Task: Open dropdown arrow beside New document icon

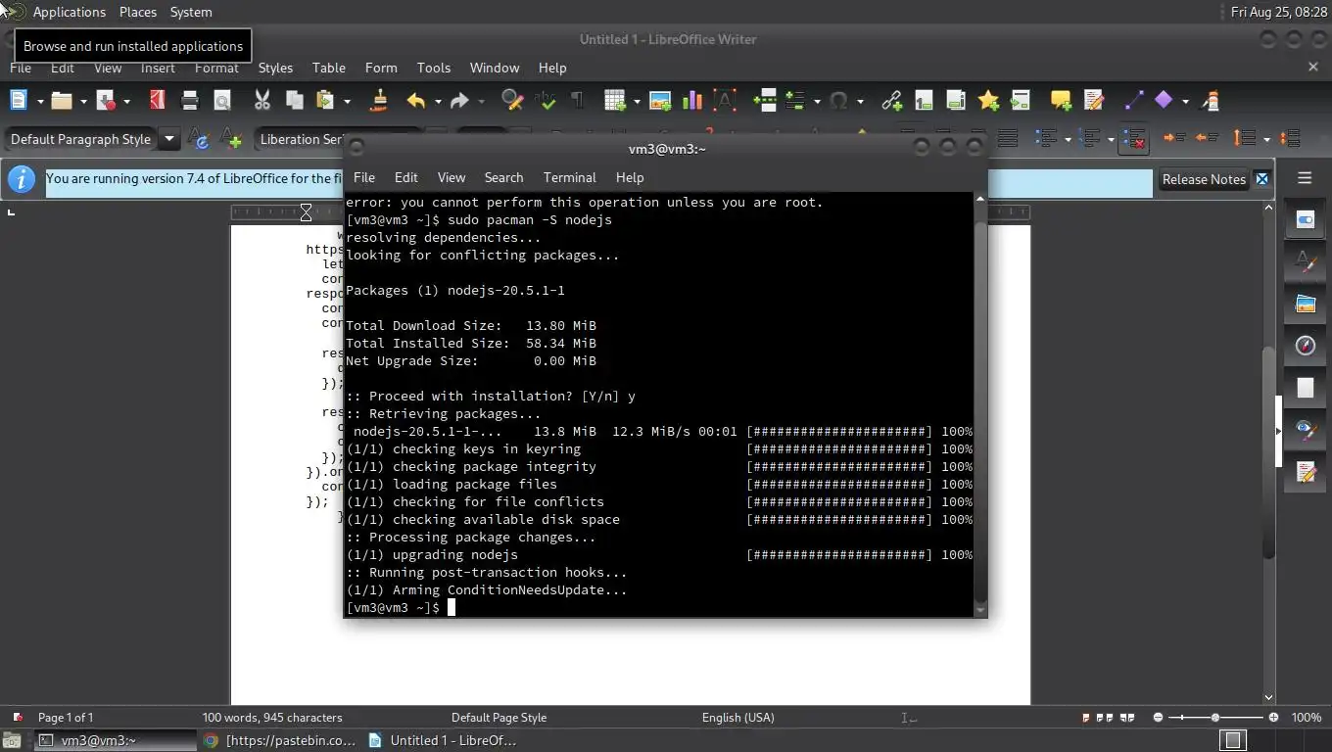Action: click(x=40, y=101)
